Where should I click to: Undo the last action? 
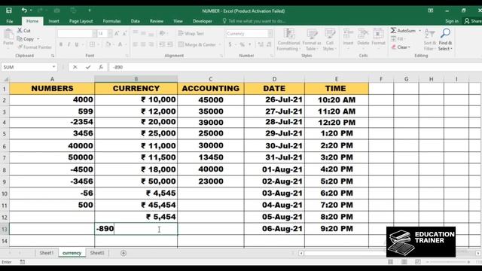pos(24,11)
